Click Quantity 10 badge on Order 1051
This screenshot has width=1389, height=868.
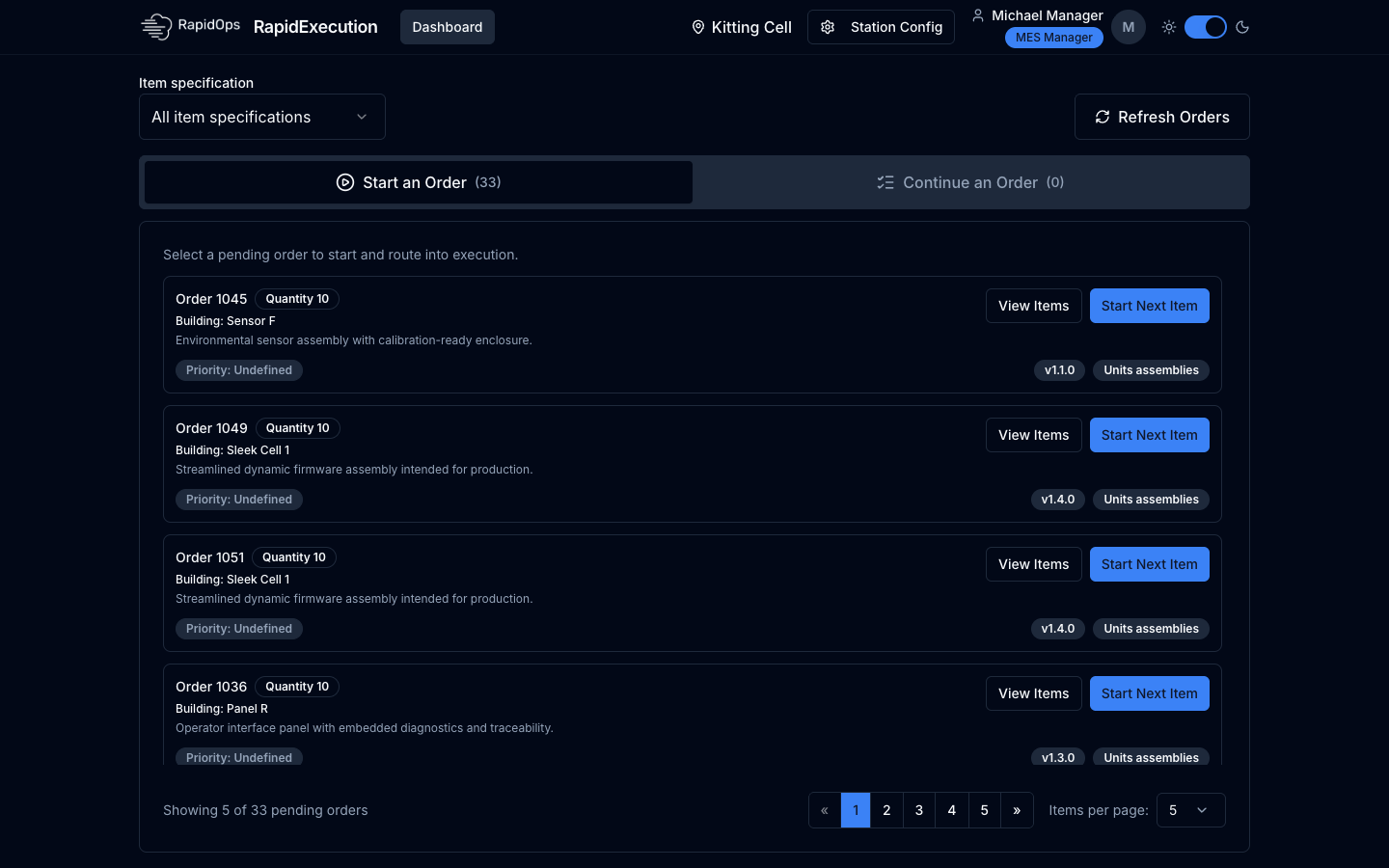point(294,557)
